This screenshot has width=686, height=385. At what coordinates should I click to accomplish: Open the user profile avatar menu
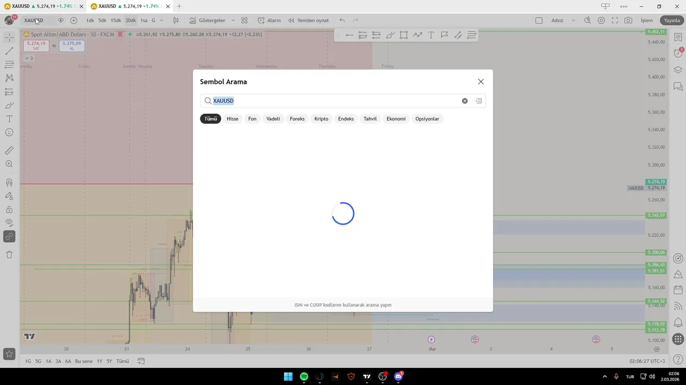9,20
